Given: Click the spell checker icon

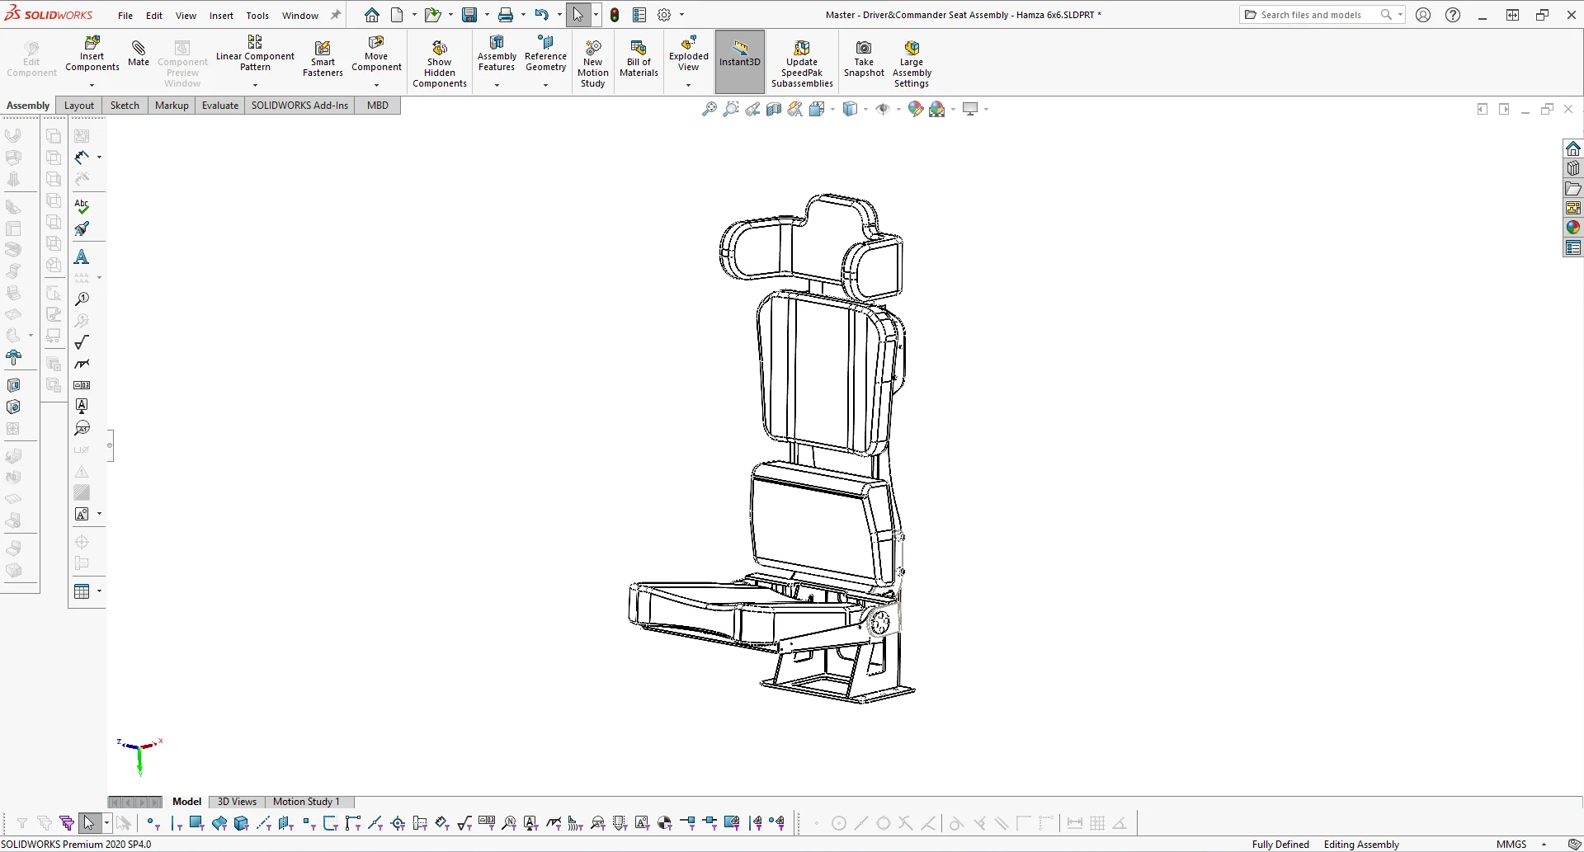Looking at the screenshot, I should tap(82, 206).
